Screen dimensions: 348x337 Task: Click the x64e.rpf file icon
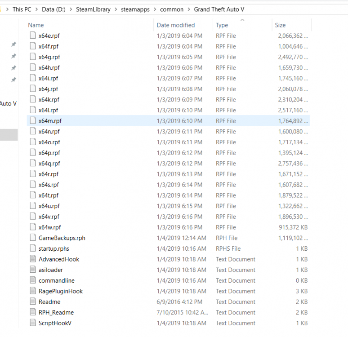point(33,35)
